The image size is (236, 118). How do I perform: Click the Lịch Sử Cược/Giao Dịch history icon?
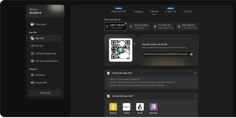32,61
